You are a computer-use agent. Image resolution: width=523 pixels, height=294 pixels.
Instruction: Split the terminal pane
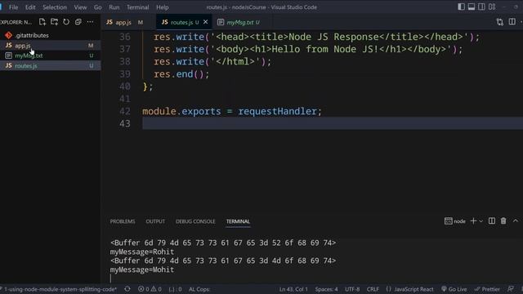(x=492, y=221)
